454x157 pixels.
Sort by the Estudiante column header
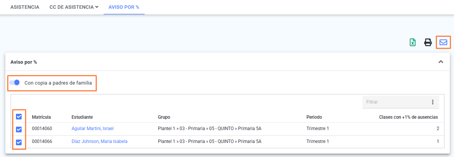tap(82, 117)
